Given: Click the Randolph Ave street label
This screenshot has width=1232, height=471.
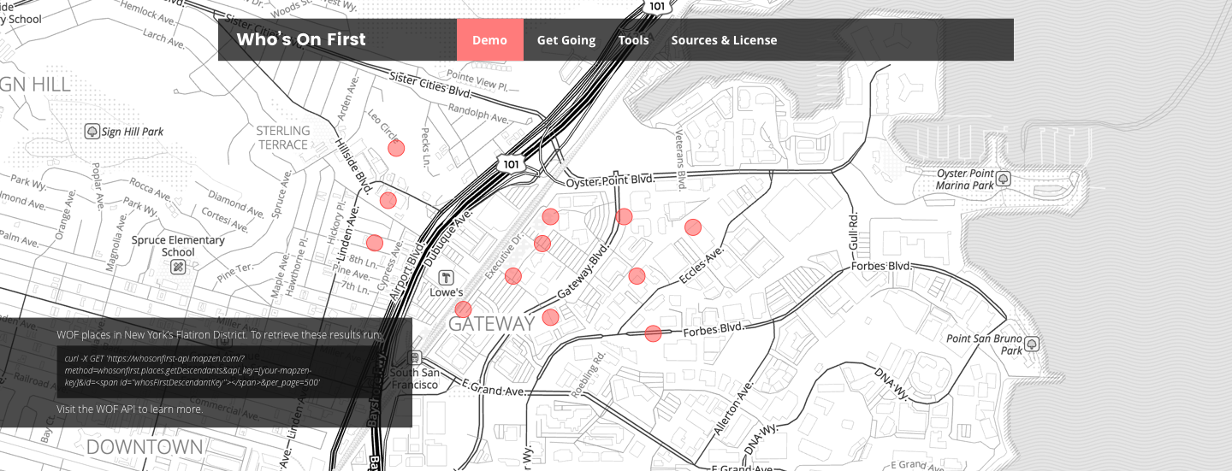Looking at the screenshot, I should click(x=479, y=112).
